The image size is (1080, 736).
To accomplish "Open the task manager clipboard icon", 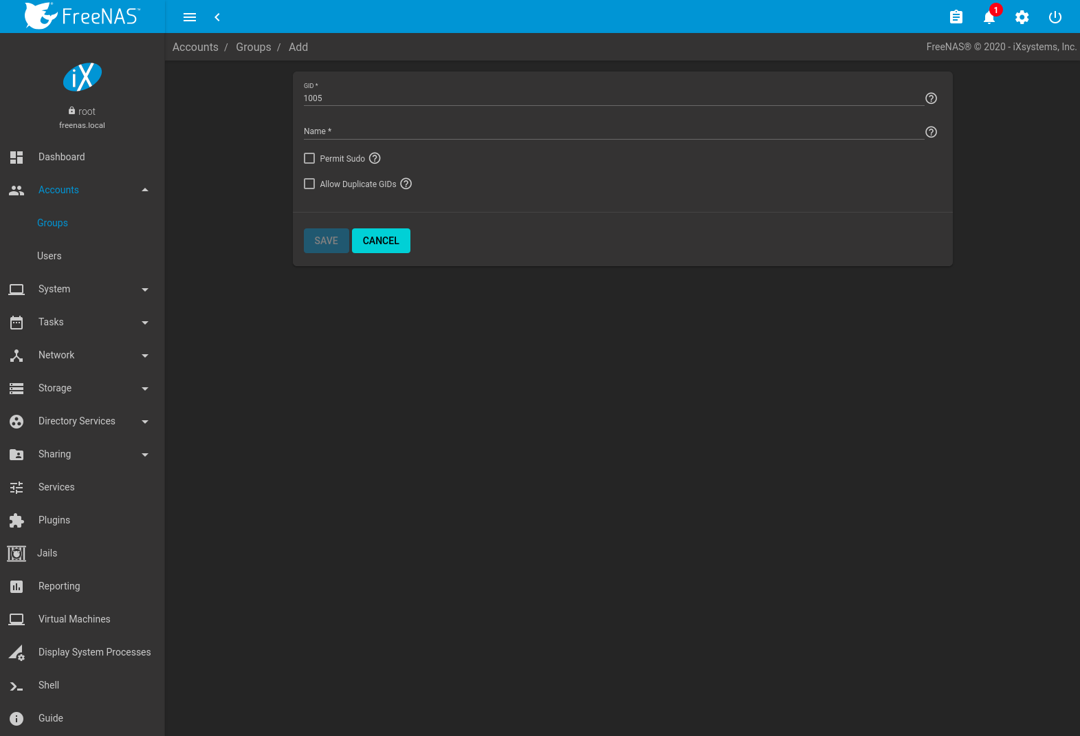I will coord(956,17).
